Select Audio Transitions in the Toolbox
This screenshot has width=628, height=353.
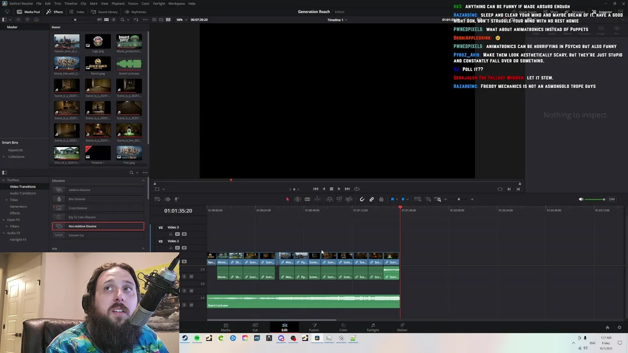(23, 193)
